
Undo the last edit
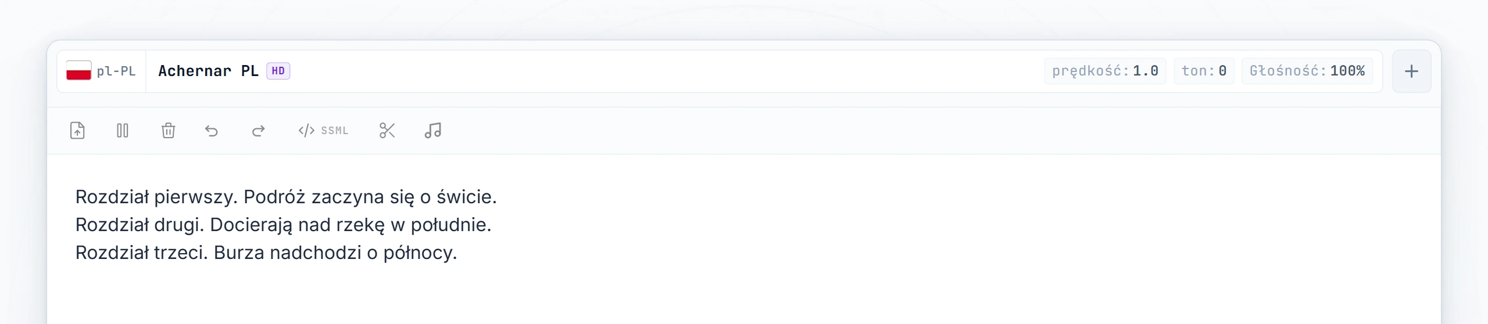tap(212, 131)
